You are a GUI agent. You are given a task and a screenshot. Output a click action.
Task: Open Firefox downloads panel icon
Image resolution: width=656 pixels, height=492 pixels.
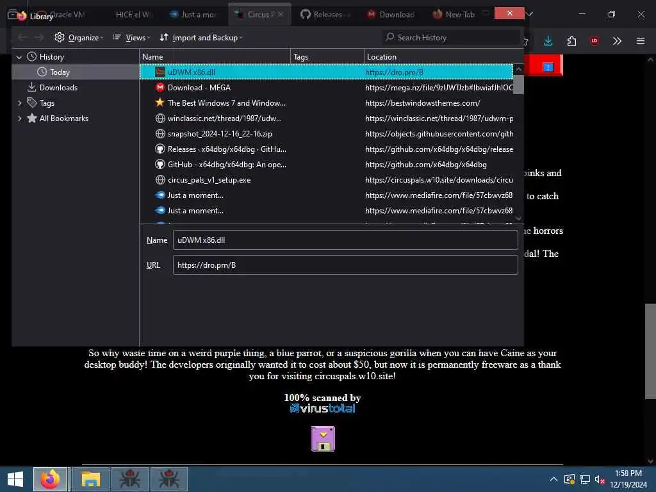click(x=548, y=40)
